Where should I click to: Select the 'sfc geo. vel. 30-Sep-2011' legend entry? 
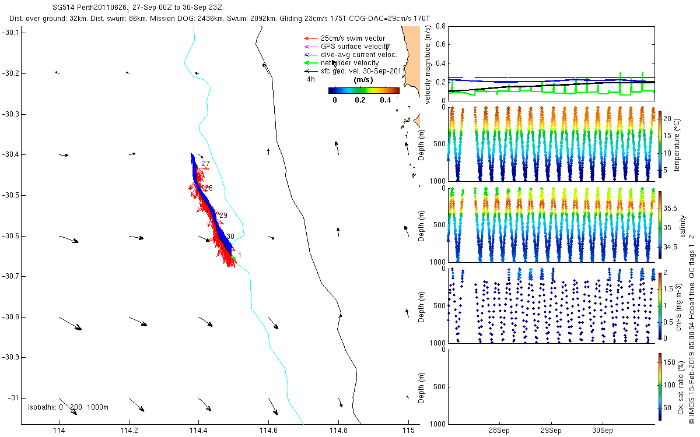click(354, 71)
